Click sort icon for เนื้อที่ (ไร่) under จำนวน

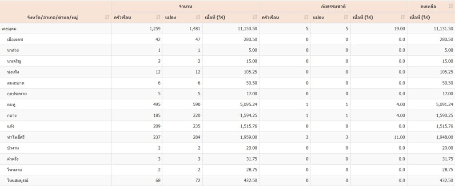click(255, 17)
